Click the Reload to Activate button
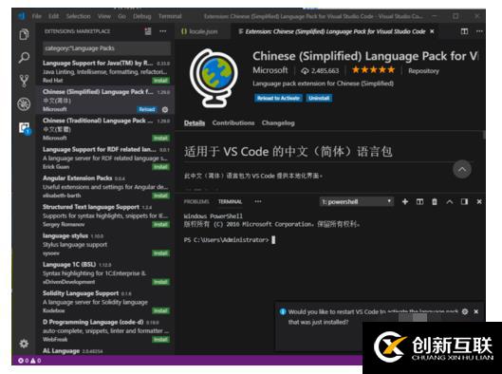The height and width of the screenshot is (374, 502). pos(278,98)
